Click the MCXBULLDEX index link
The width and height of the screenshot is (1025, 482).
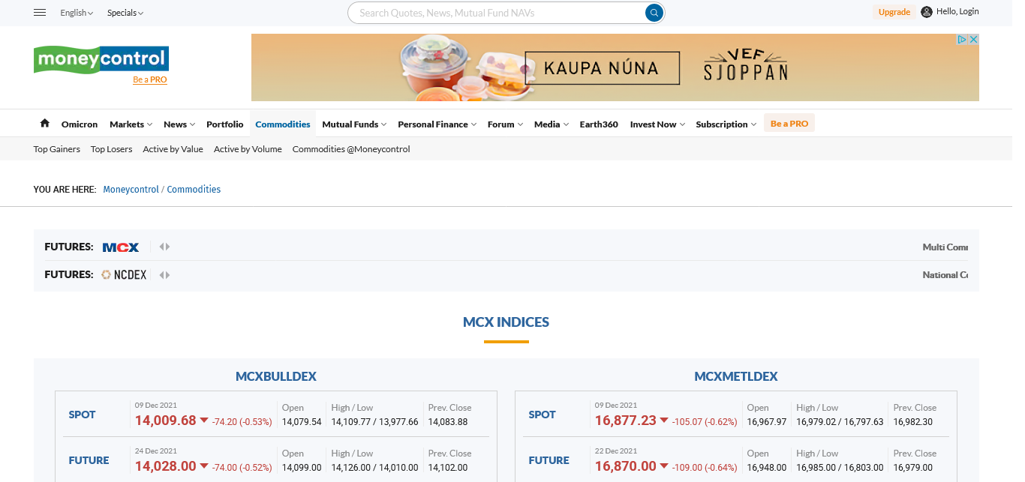point(275,376)
